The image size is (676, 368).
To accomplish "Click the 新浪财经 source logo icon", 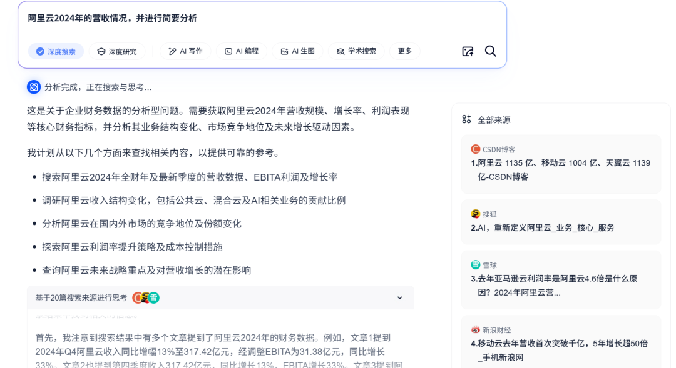I will pyautogui.click(x=476, y=330).
